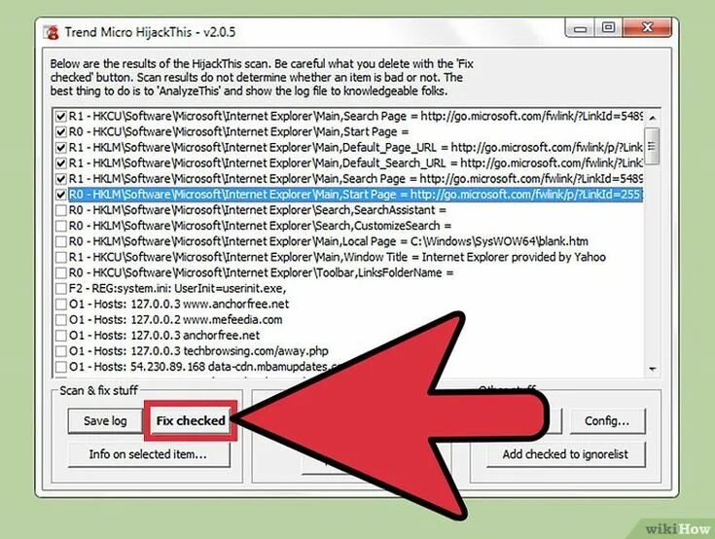Image resolution: width=715 pixels, height=539 pixels.
Task: Check the F2 REG:system.ini UserInit entry
Action: pyautogui.click(x=60, y=289)
